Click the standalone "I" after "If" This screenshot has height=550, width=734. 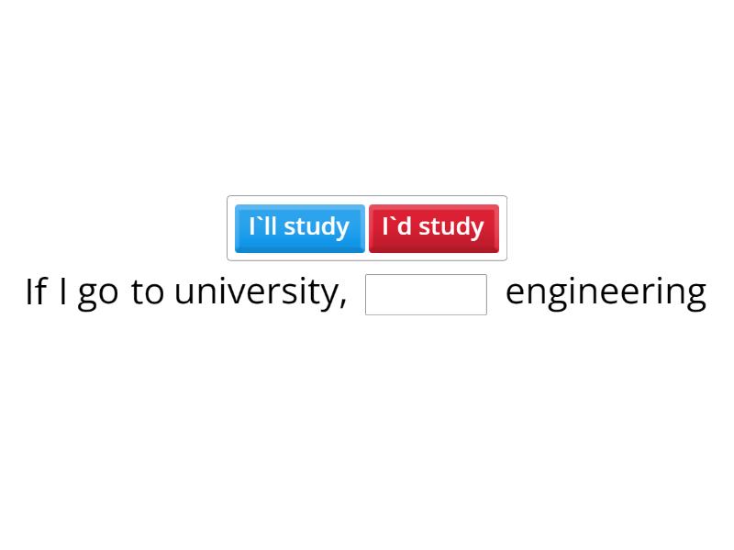click(x=62, y=292)
